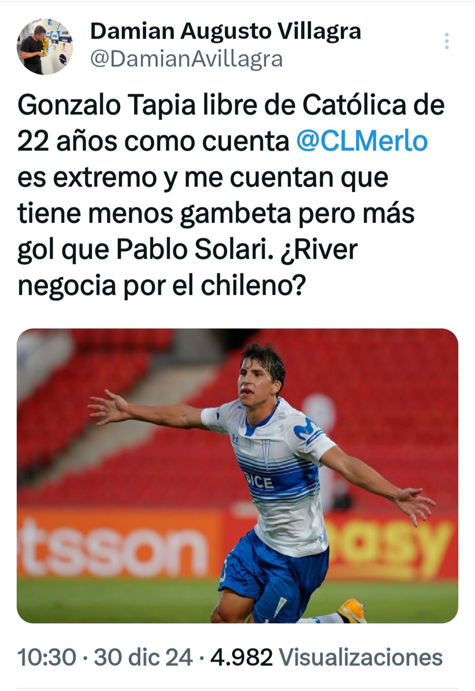Tap Damian Augusto Villagra's profile avatar

click(x=45, y=47)
